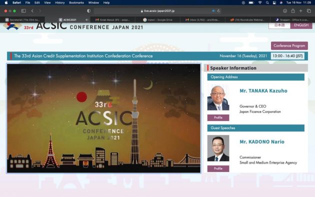Switch language to 日本語
Image resolution: width=315 pixels, height=197 pixels.
(x=279, y=25)
